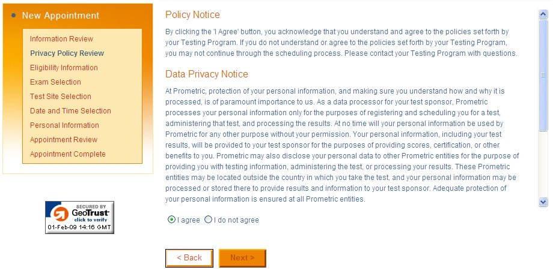Open the Exam Selection step
The height and width of the screenshot is (273, 553).
coord(55,82)
